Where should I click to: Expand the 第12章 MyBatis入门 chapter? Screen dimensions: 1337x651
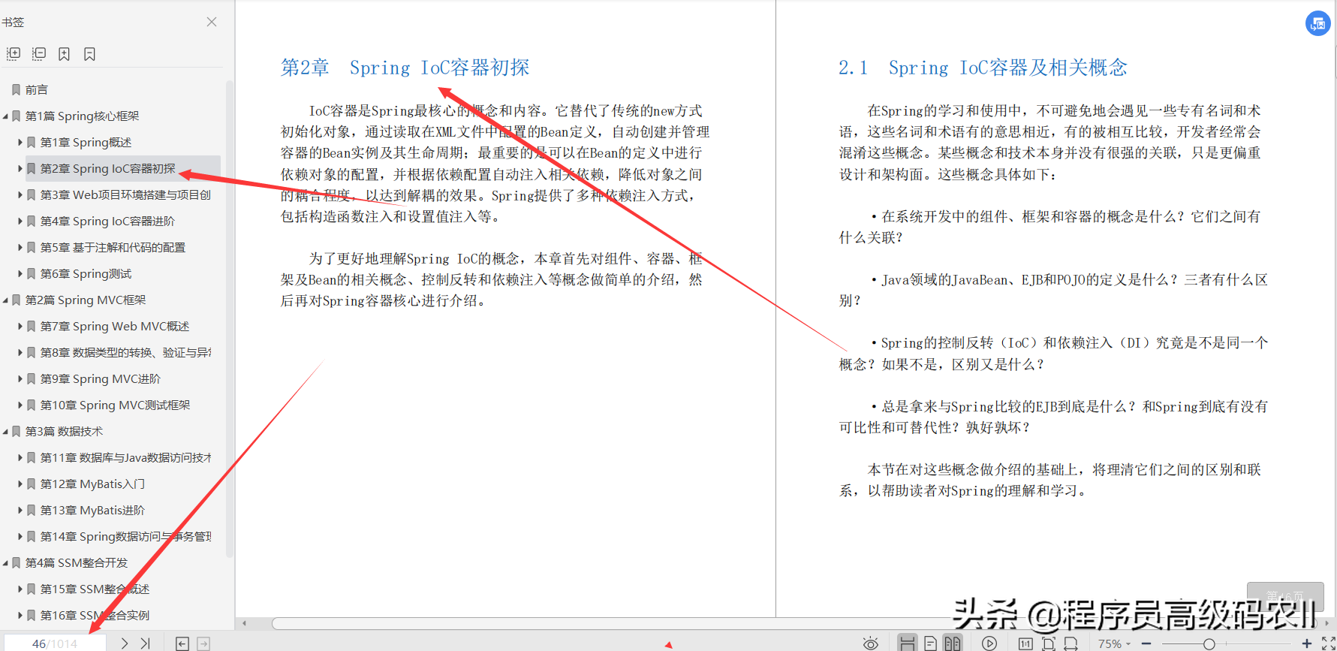(20, 484)
